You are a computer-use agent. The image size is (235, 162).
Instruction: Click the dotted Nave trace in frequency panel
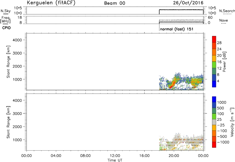181,20
